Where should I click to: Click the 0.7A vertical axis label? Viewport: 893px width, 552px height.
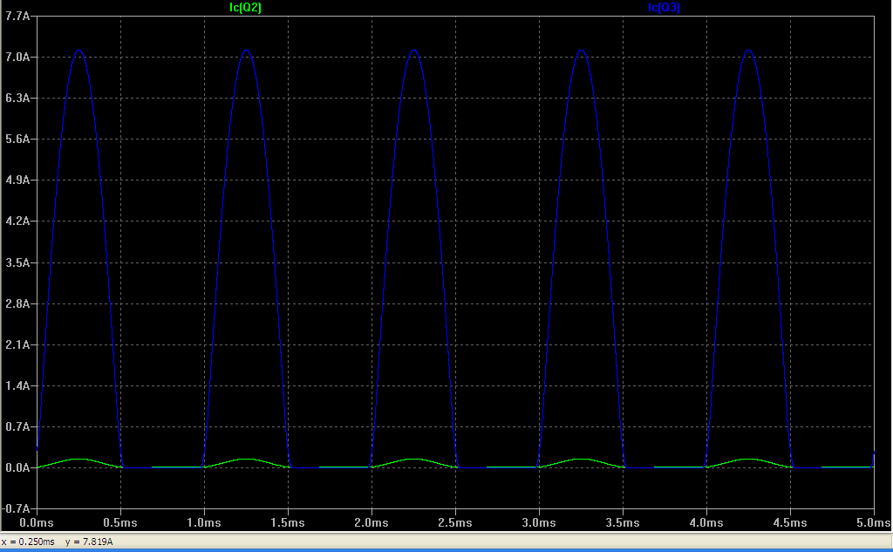point(17,426)
